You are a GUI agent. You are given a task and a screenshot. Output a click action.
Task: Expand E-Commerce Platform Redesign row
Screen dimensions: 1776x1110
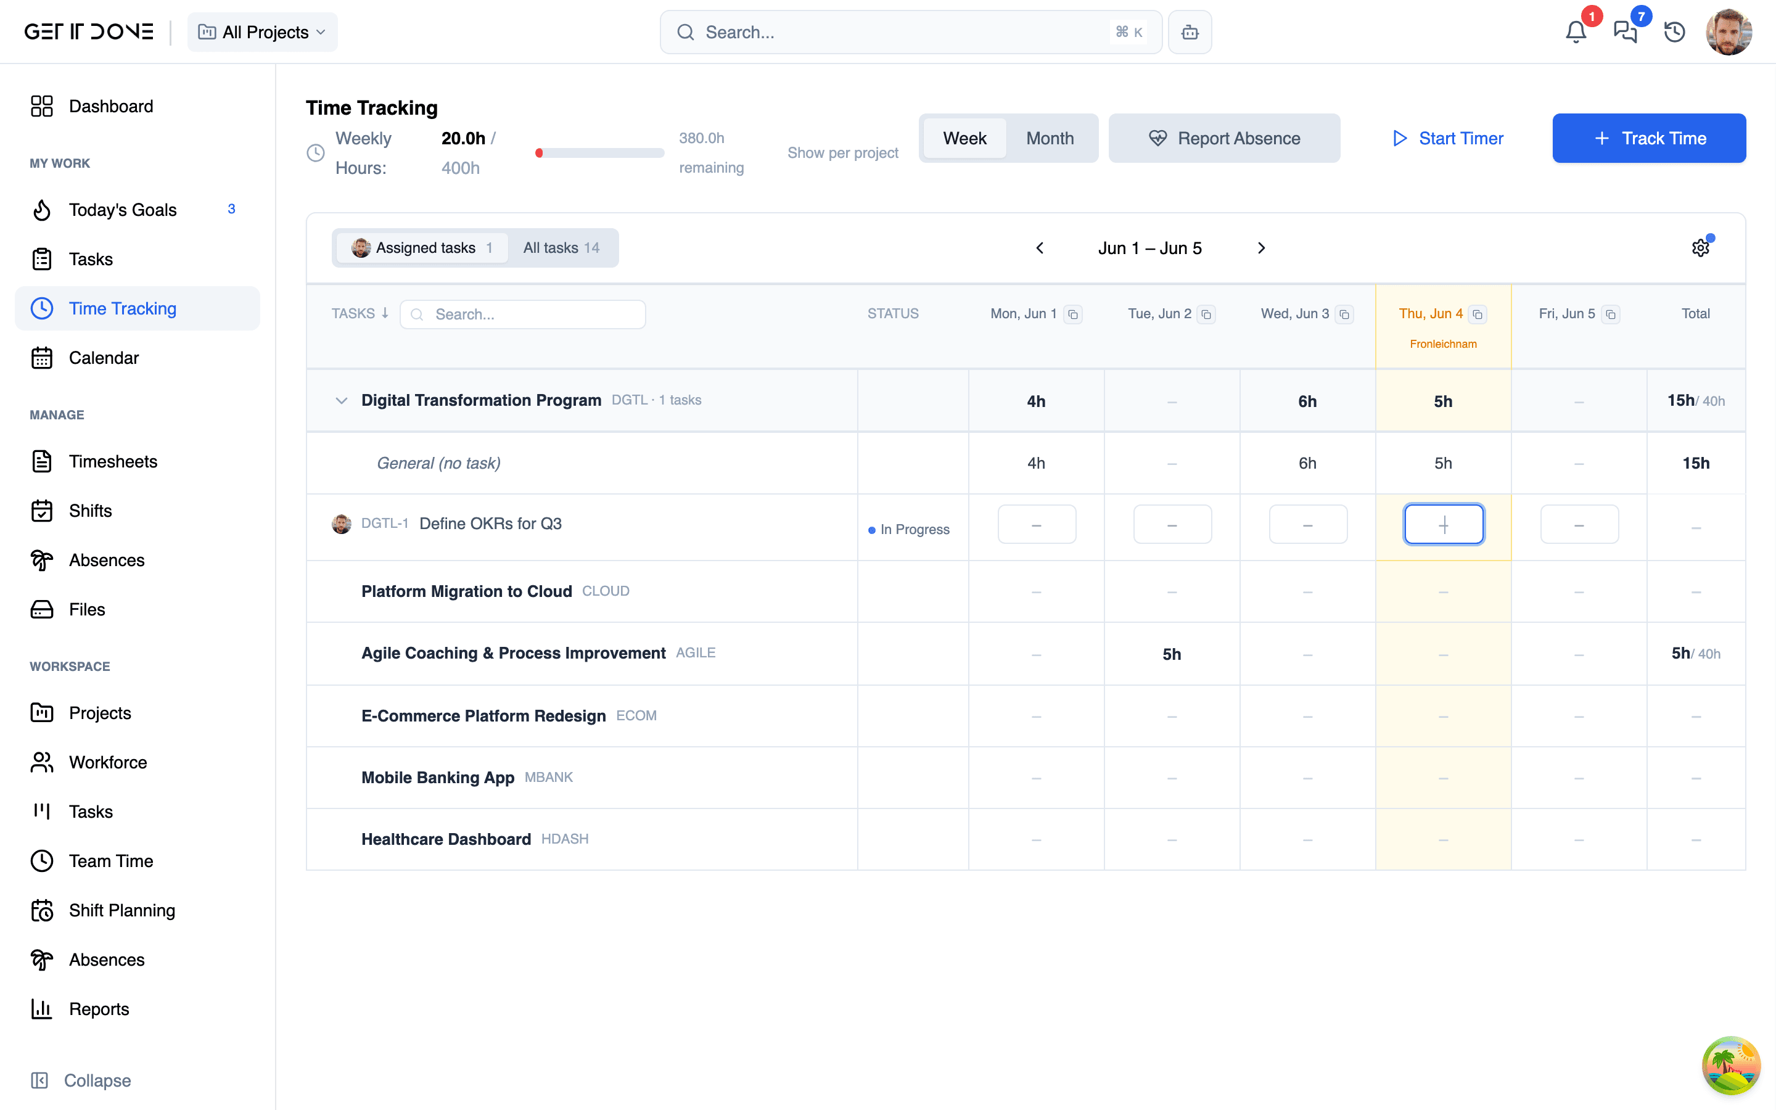point(483,716)
